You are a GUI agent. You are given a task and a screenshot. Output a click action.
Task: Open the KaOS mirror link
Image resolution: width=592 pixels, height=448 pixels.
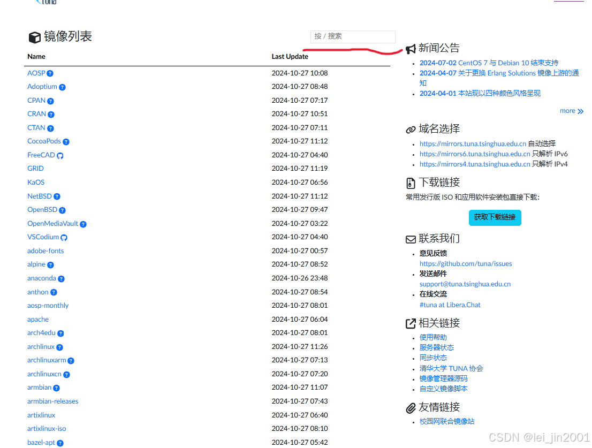[x=36, y=183]
